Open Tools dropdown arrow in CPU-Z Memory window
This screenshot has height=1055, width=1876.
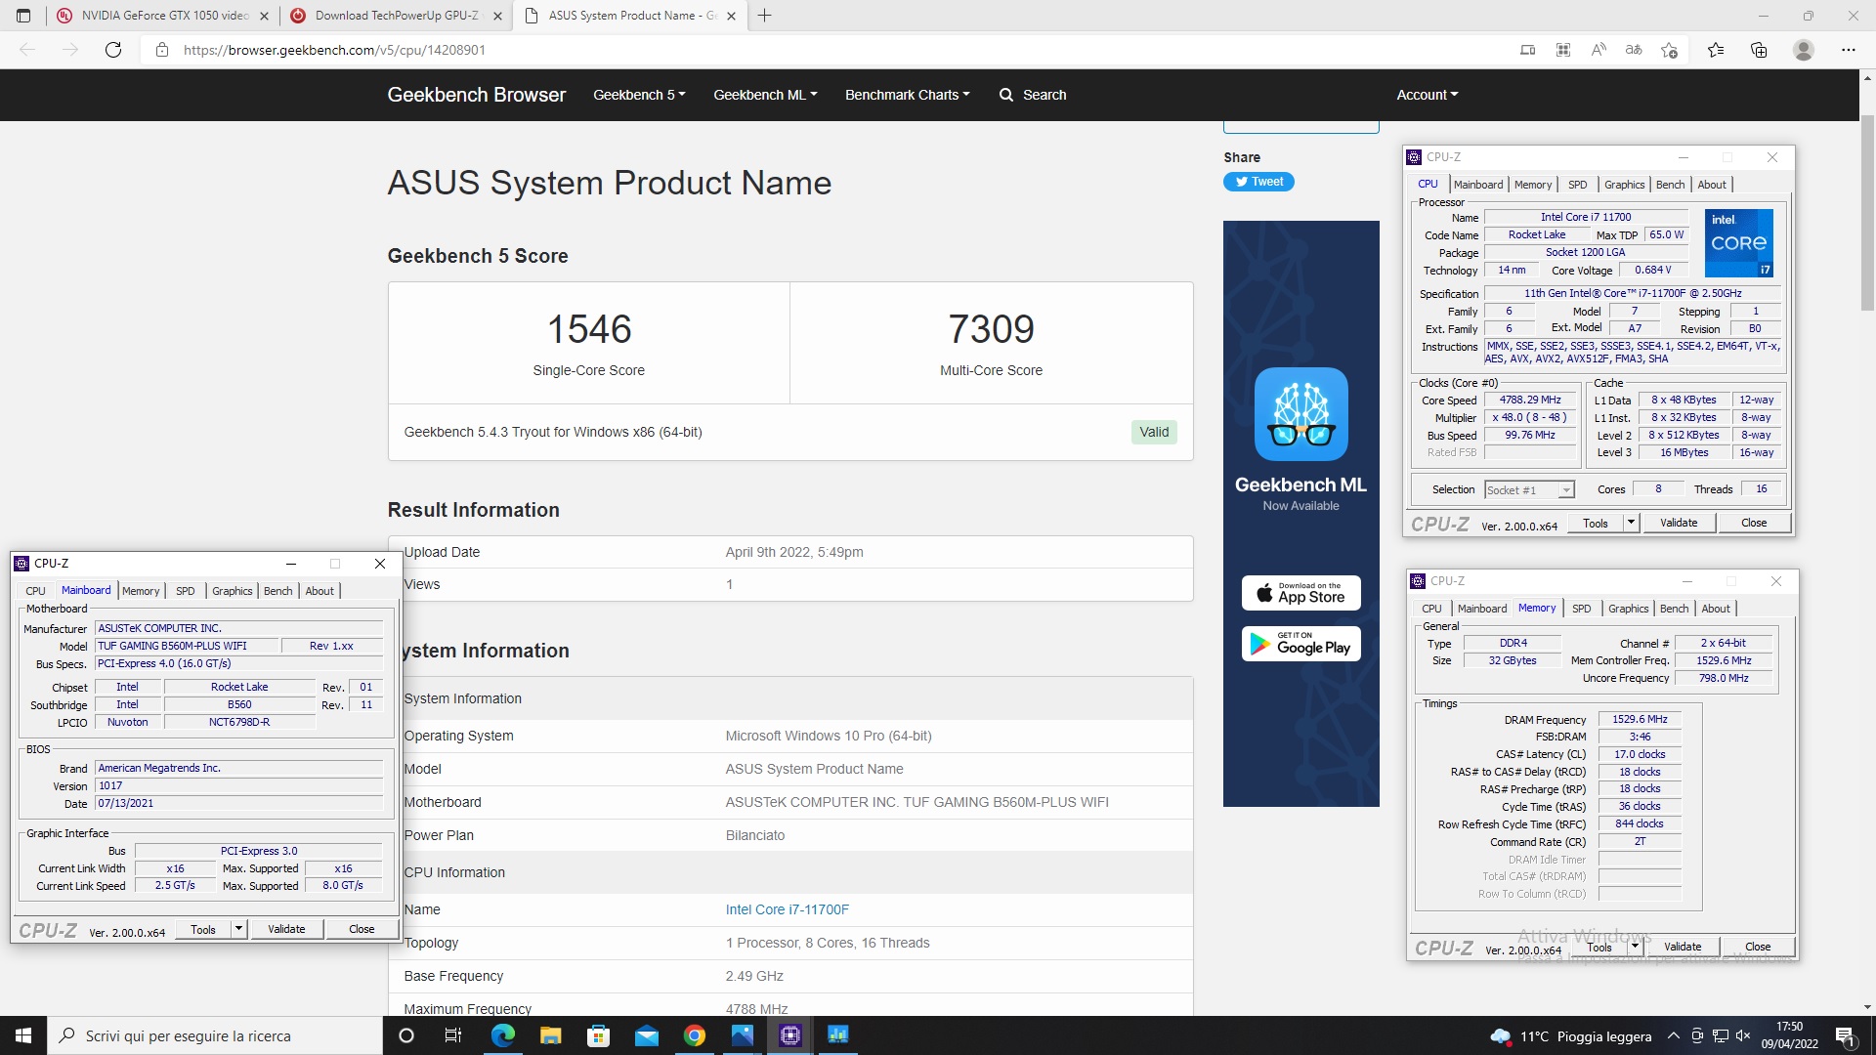tap(1635, 947)
